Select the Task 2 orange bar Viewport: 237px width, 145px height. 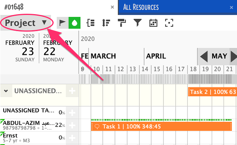point(213,92)
